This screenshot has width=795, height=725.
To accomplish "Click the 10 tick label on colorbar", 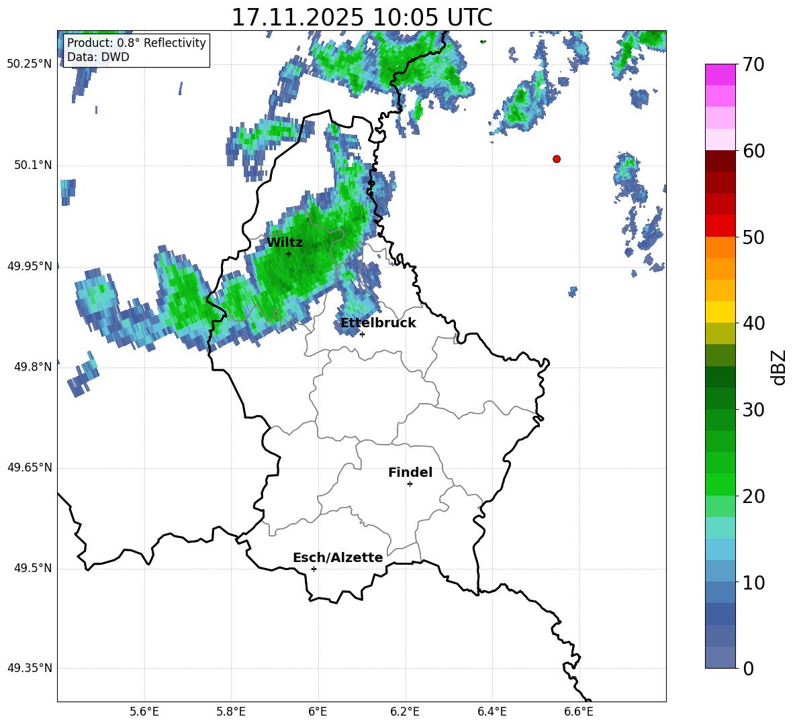I will [753, 582].
